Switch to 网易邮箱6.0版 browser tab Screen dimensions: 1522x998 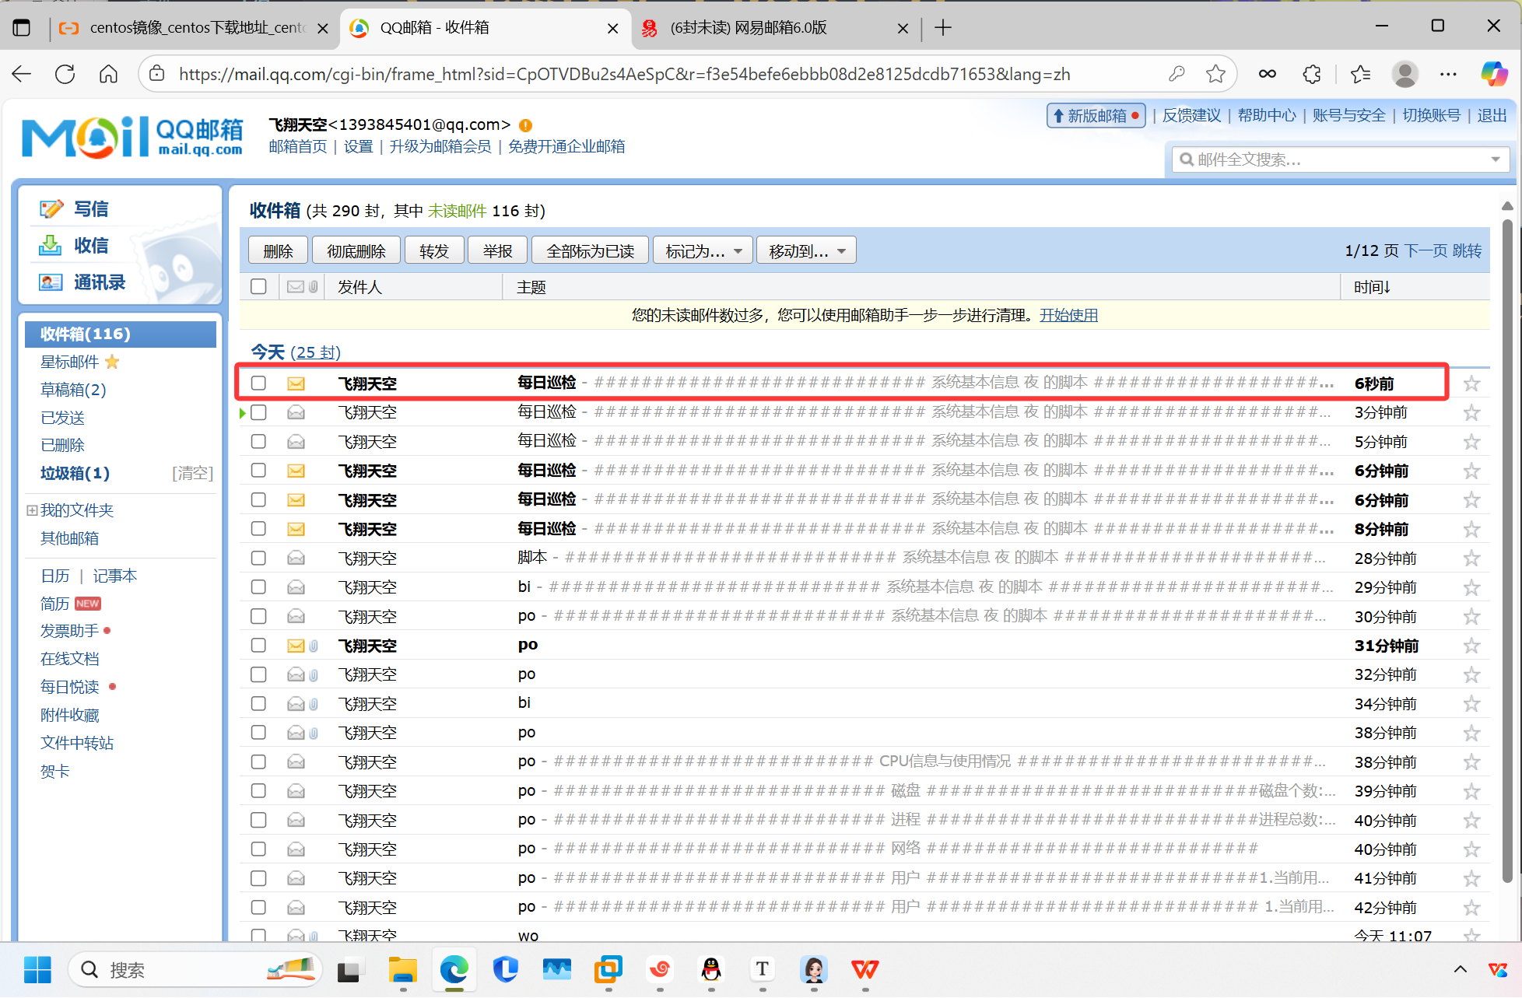tap(747, 28)
